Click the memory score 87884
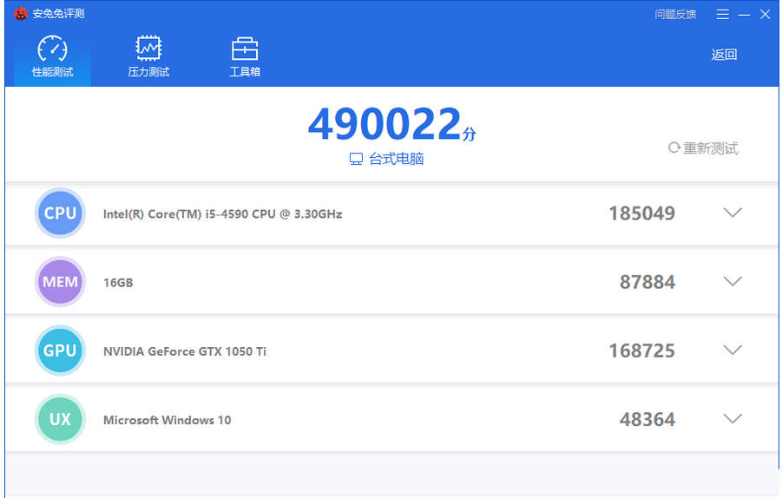The width and height of the screenshot is (782, 498). 647,282
